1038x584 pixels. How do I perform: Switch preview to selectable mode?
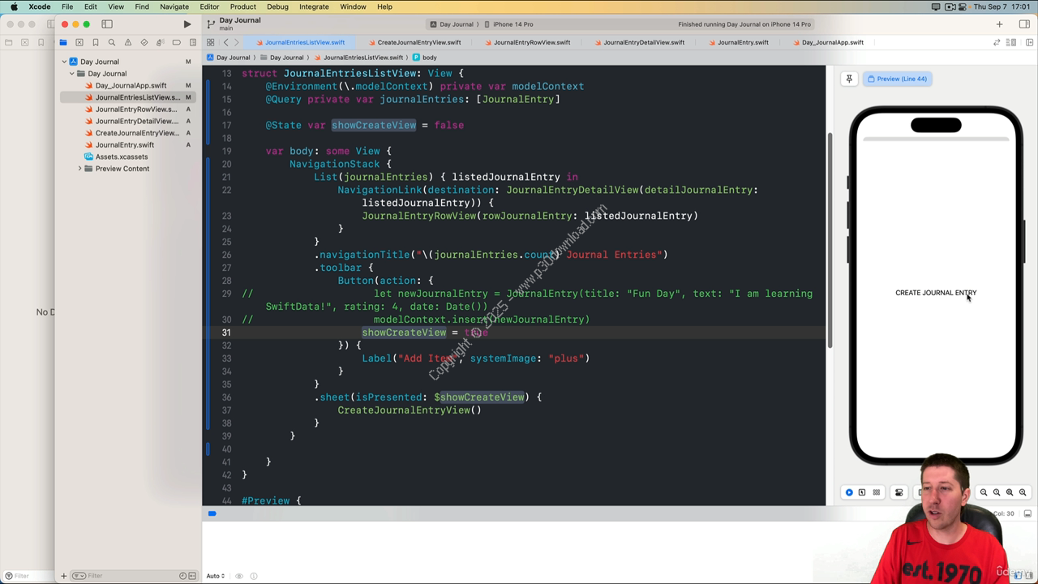click(862, 492)
